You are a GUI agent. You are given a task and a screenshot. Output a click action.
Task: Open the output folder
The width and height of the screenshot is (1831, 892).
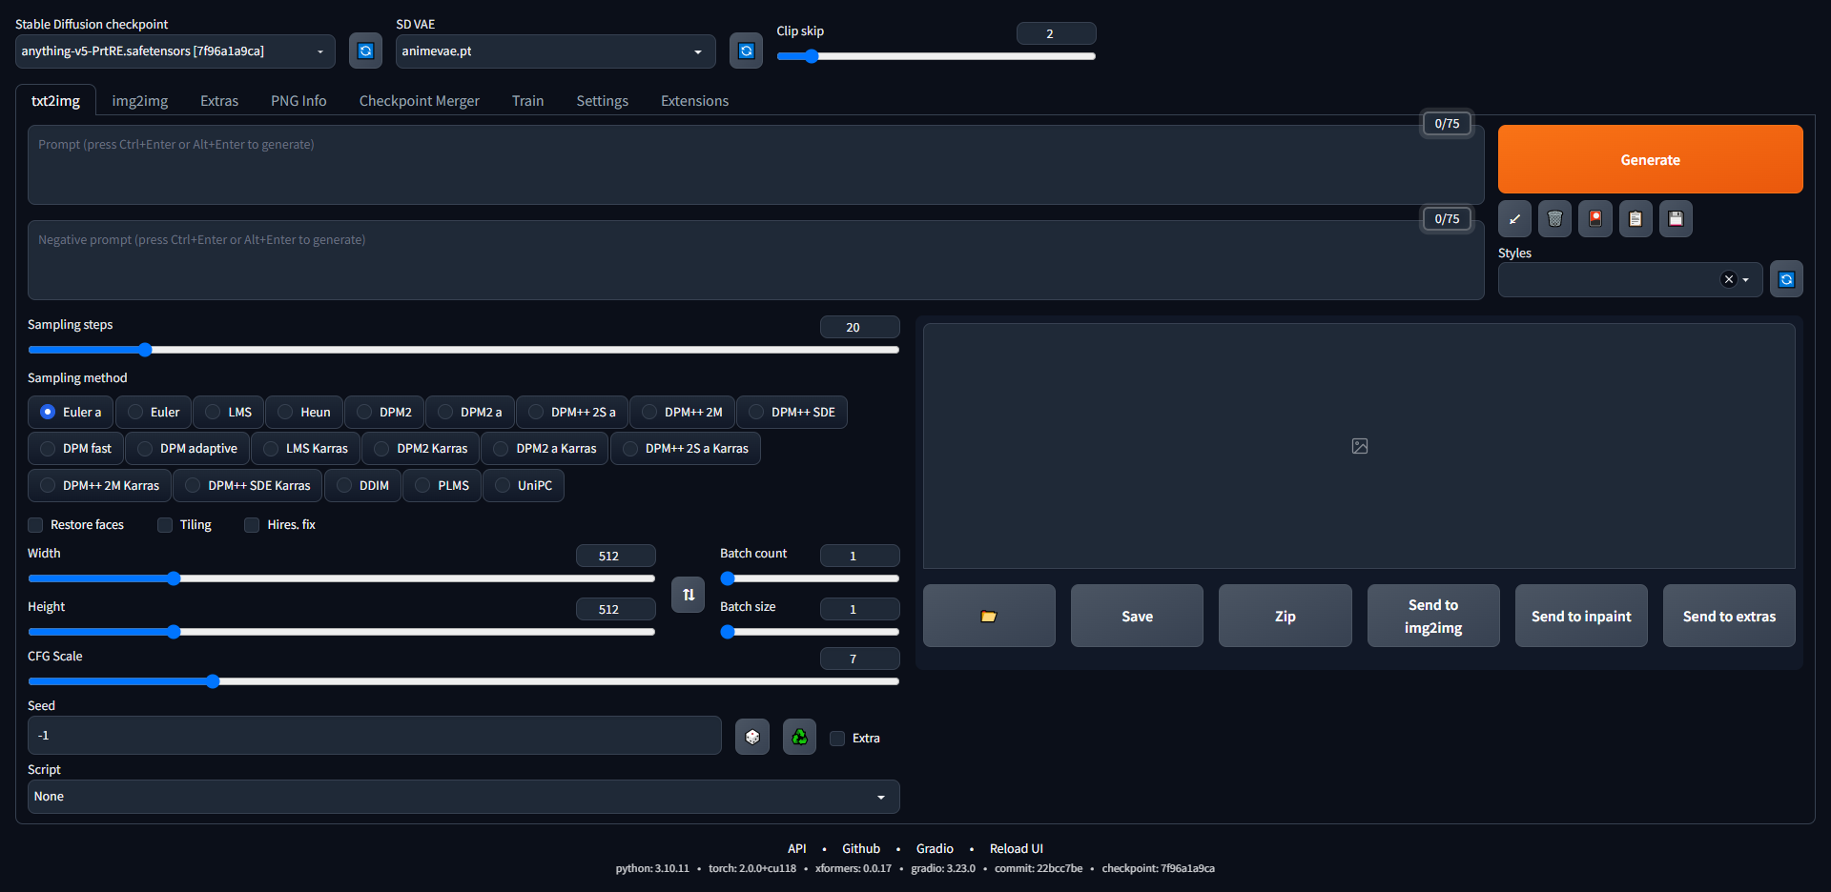point(989,616)
